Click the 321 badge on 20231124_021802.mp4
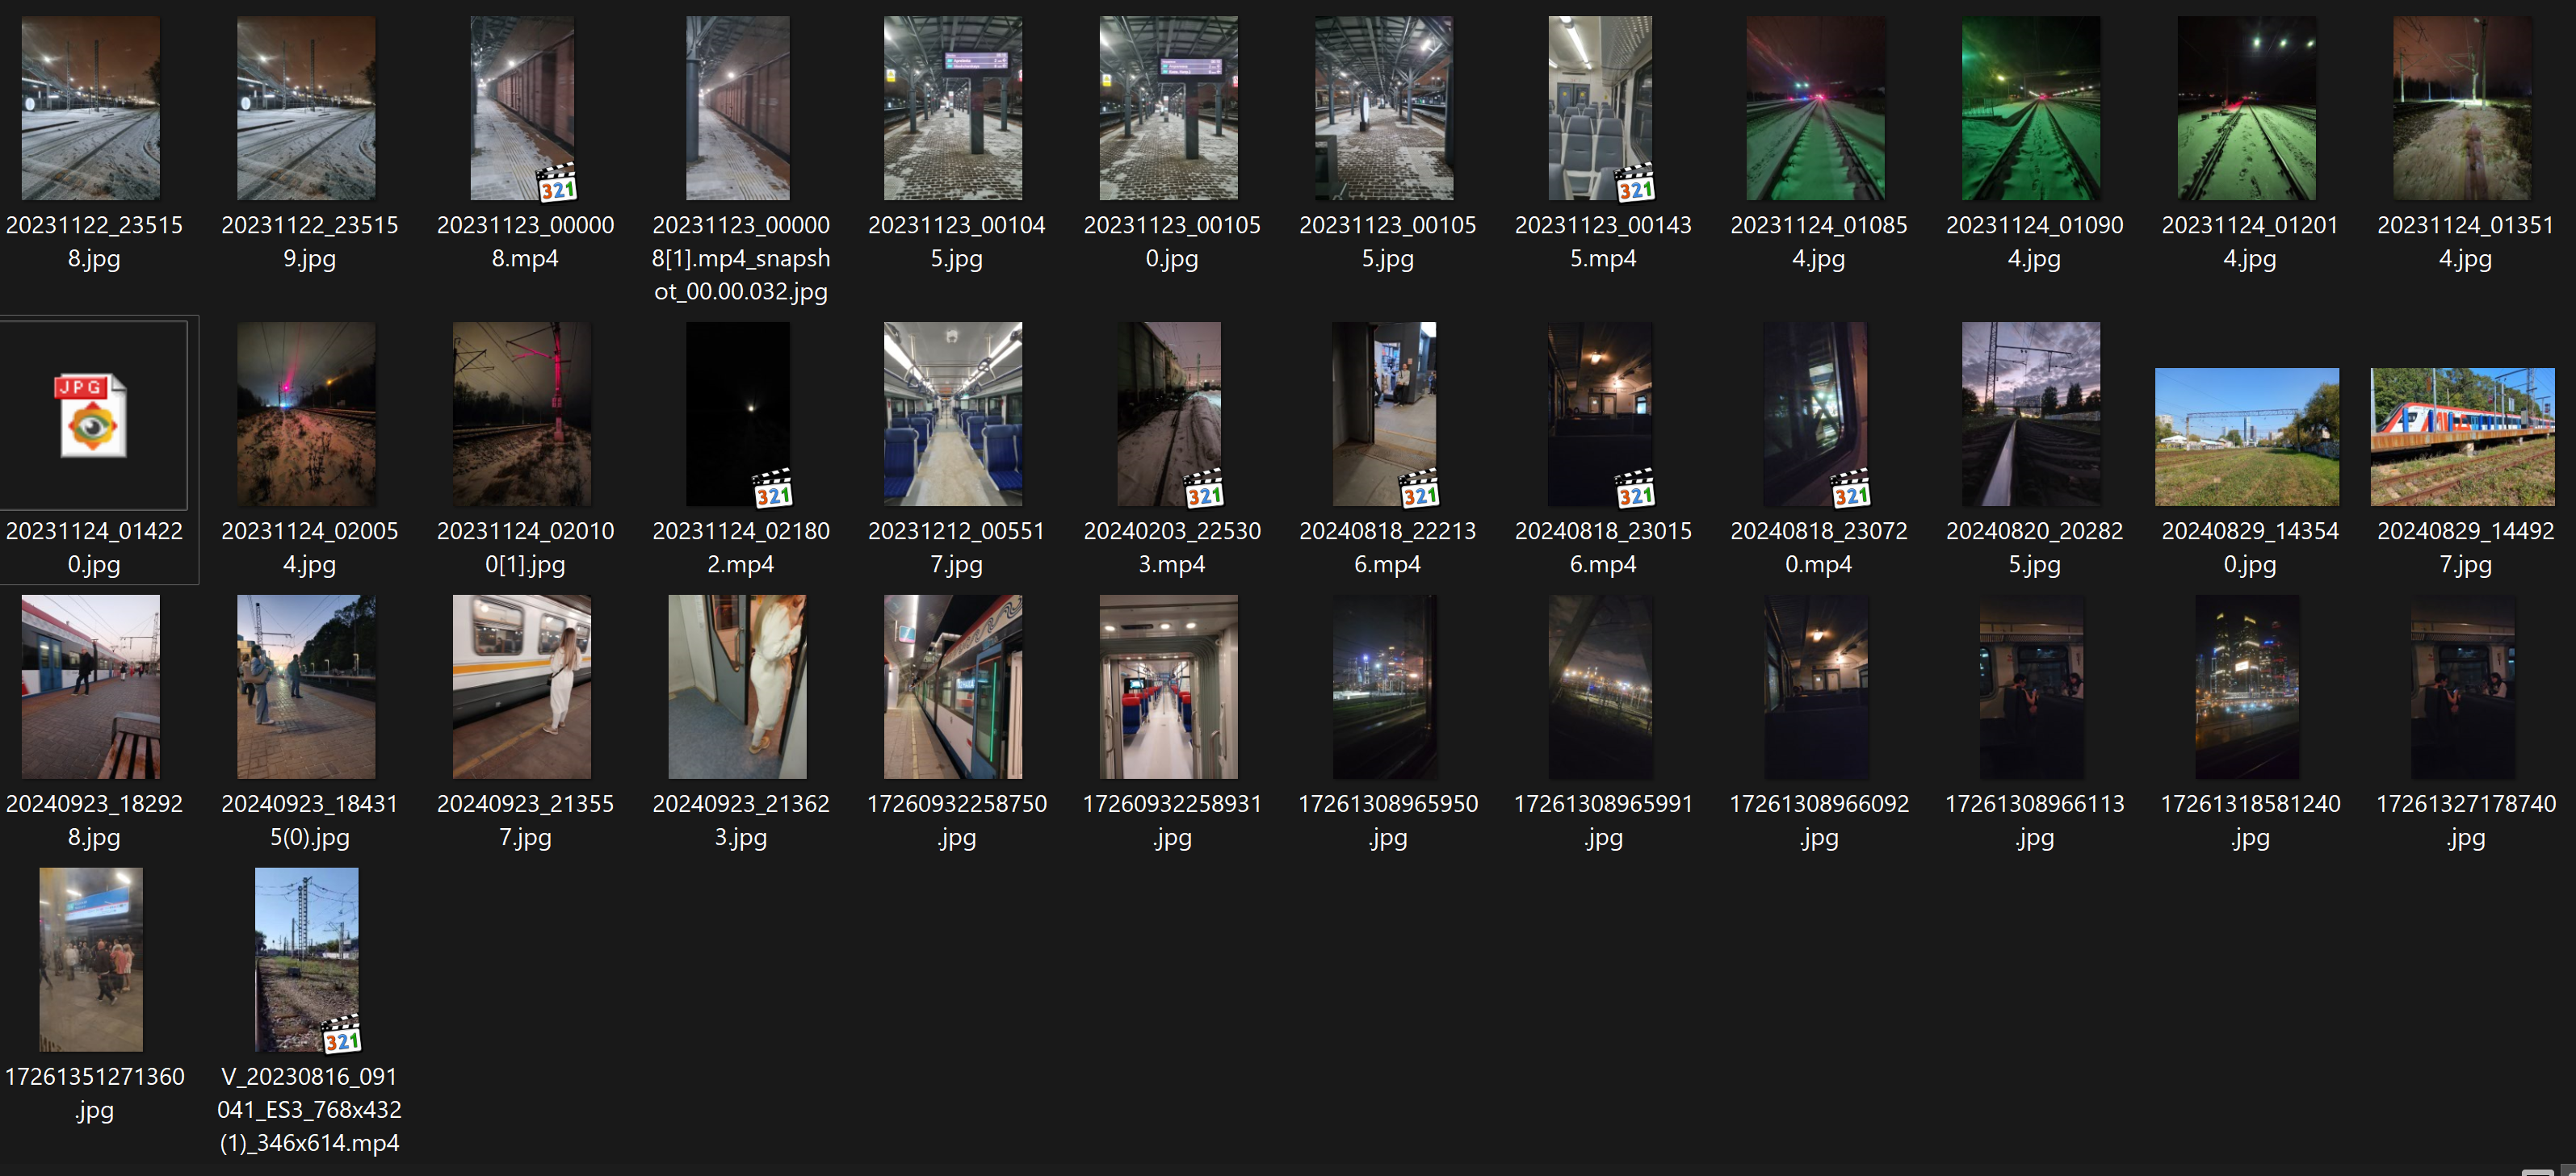This screenshot has width=2576, height=1176. tap(773, 492)
